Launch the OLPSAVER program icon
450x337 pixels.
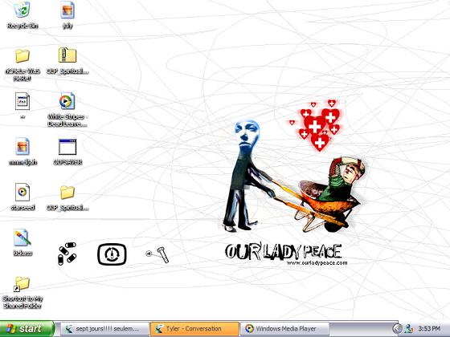pyautogui.click(x=67, y=147)
